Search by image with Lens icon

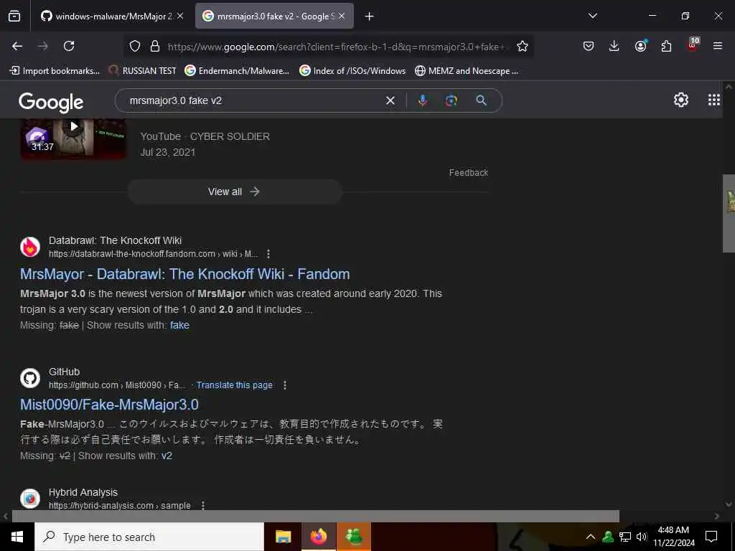[x=451, y=100]
